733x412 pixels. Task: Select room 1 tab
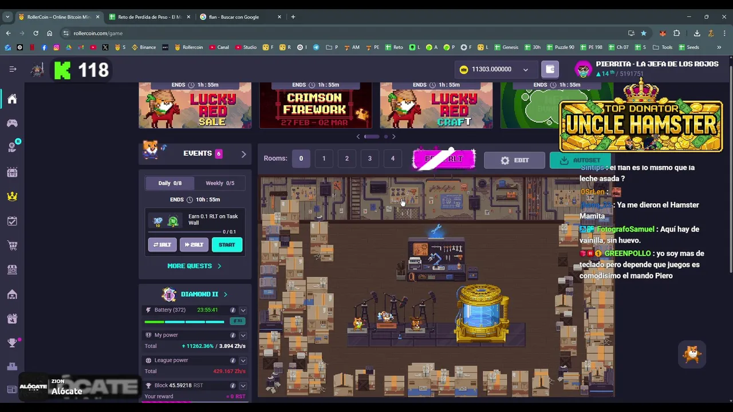324,159
